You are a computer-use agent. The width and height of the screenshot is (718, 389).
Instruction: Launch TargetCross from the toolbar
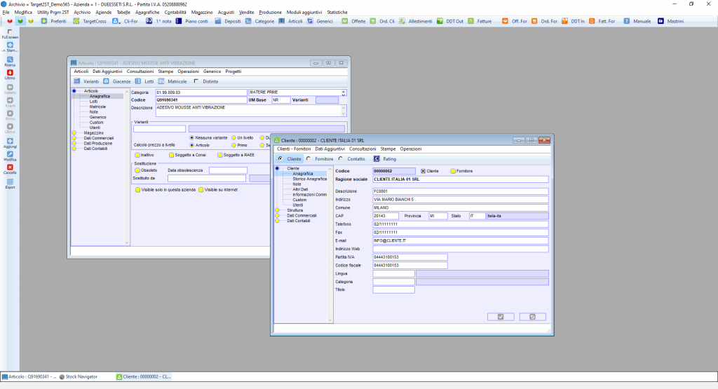(89, 21)
